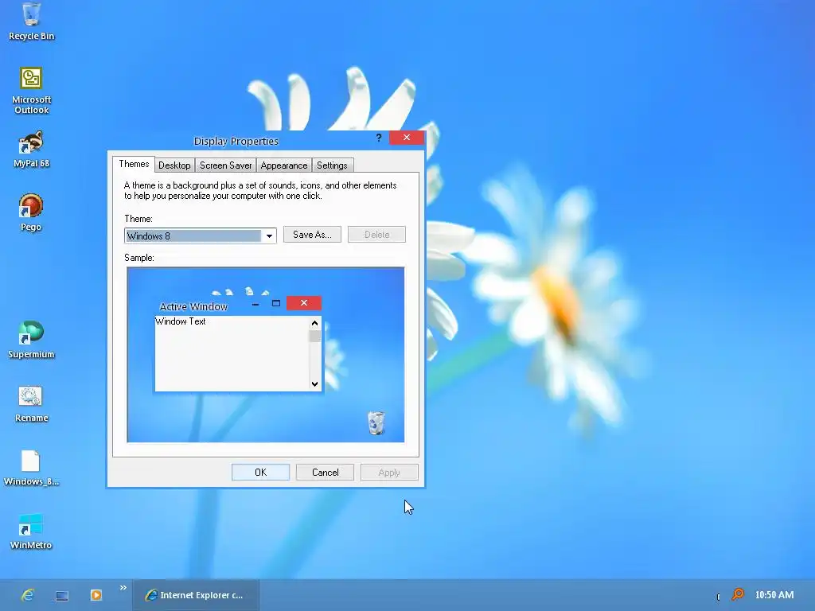This screenshot has height=611, width=815.
Task: Select the Windows_8... file icon
Action: pyautogui.click(x=31, y=468)
